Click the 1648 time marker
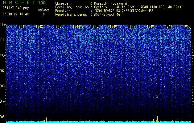Image resolution: width=194 pixels, height=123 pixels. 150,26
